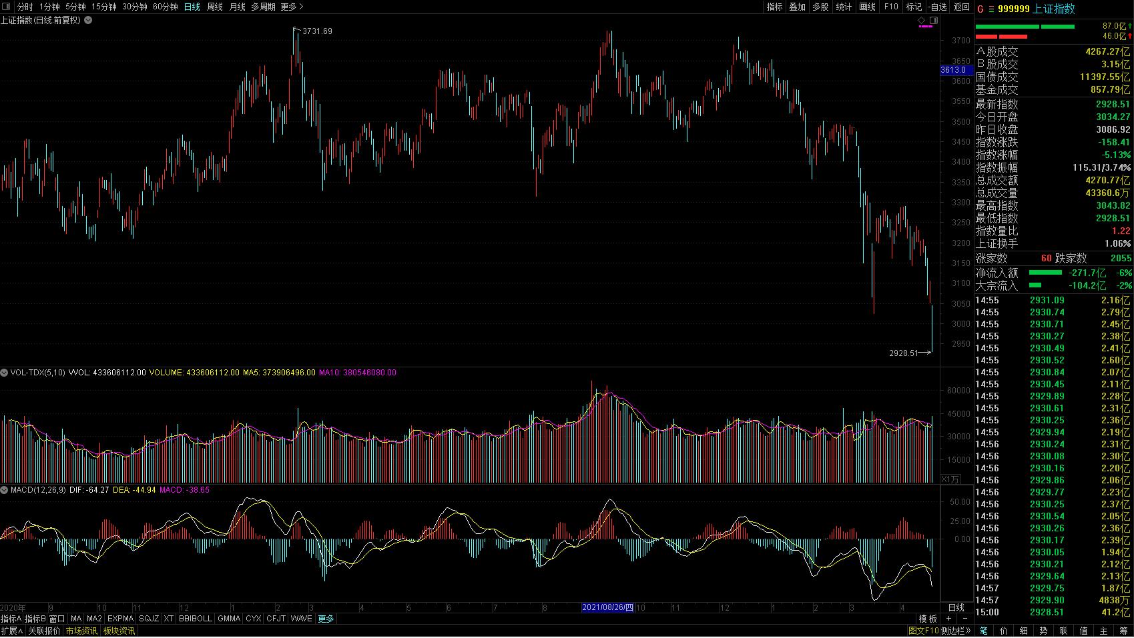Open the 联 linked tab in bottom right
Image resolution: width=1134 pixels, height=638 pixels.
(x=1064, y=631)
